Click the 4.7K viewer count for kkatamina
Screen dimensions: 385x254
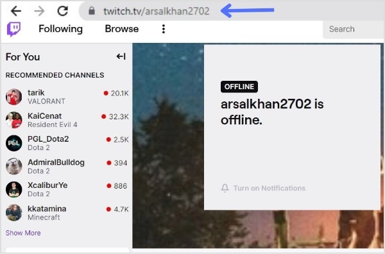(121, 209)
